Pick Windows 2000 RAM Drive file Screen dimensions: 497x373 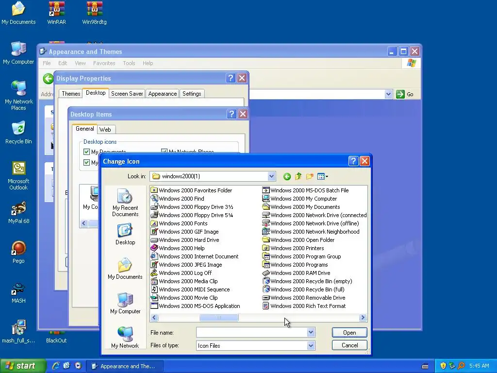pyautogui.click(x=297, y=273)
